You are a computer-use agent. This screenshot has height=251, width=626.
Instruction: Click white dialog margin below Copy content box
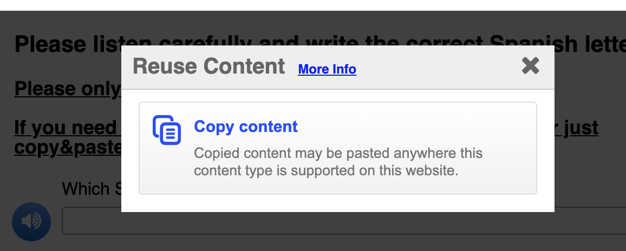coord(338,203)
